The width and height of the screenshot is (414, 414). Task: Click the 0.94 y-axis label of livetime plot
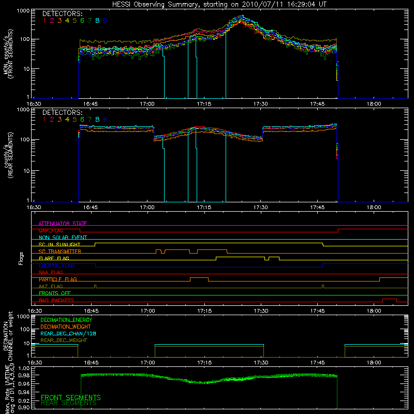pyautogui.click(x=24, y=392)
